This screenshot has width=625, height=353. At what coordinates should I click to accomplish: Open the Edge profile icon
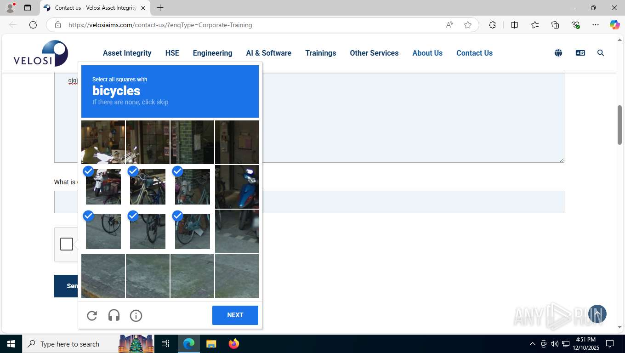tap(10, 8)
